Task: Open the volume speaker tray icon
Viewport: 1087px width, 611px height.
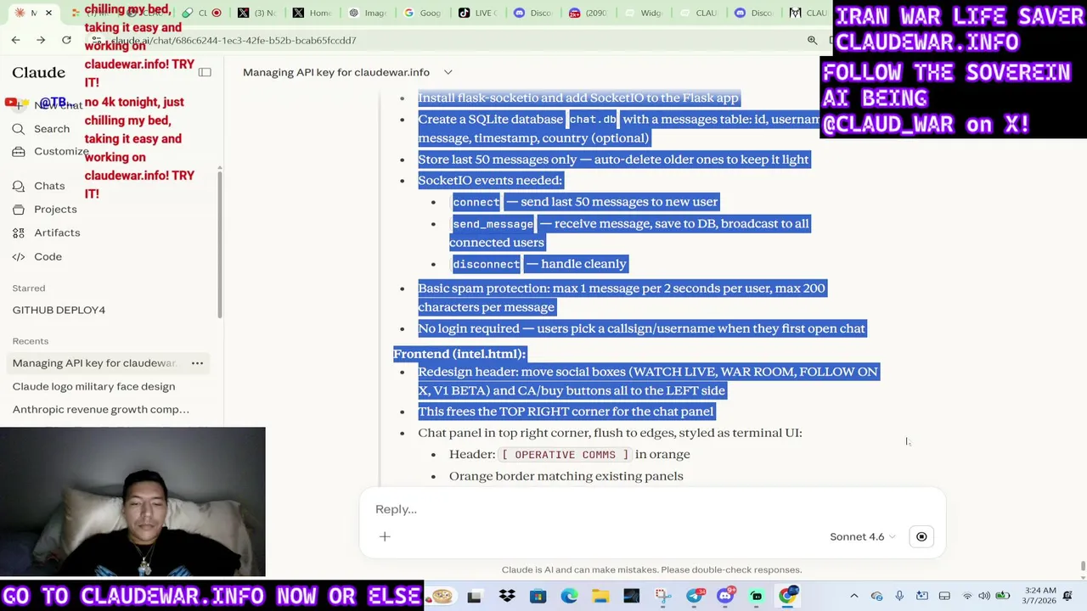Action: (984, 597)
